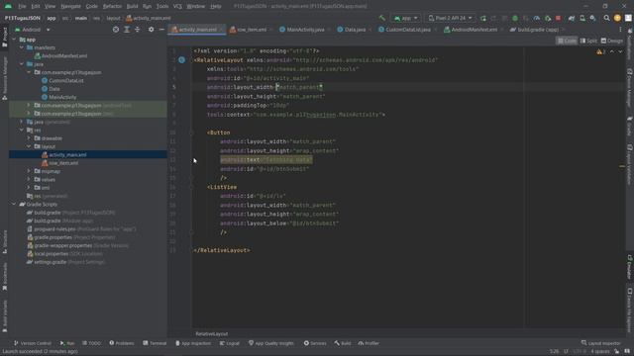Click Collapse All in Project panel
The image size is (634, 356).
137,30
